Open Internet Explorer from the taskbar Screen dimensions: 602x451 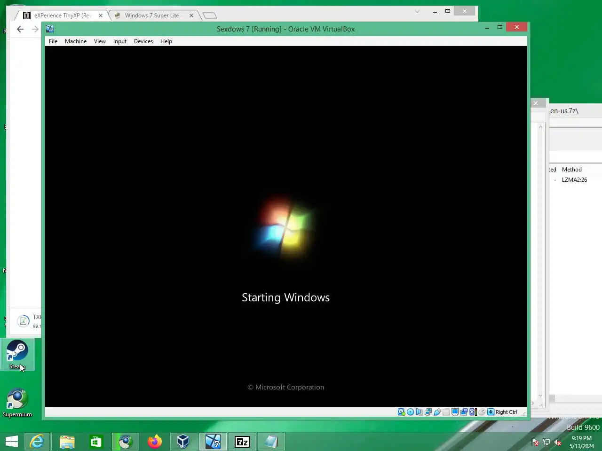click(37, 442)
